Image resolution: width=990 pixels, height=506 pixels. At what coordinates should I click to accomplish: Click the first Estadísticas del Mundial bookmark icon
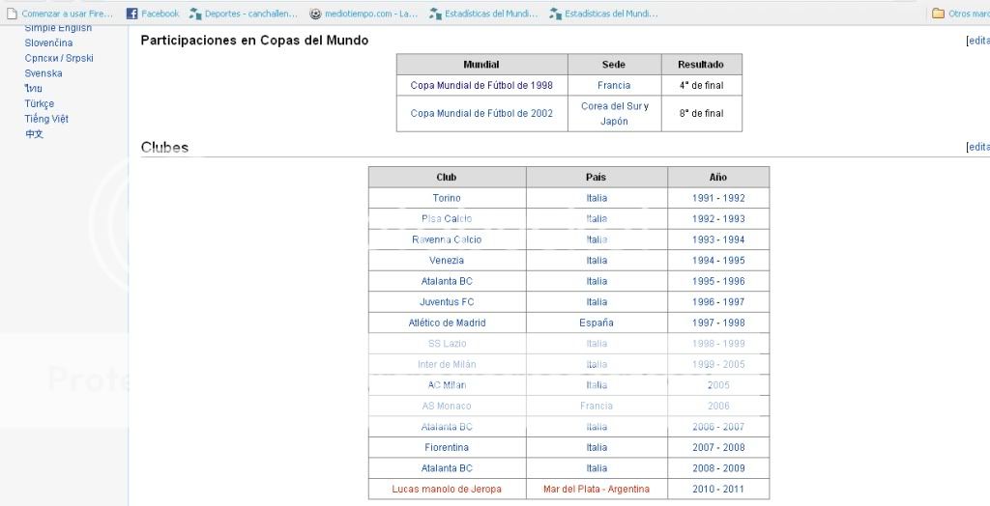(x=435, y=14)
